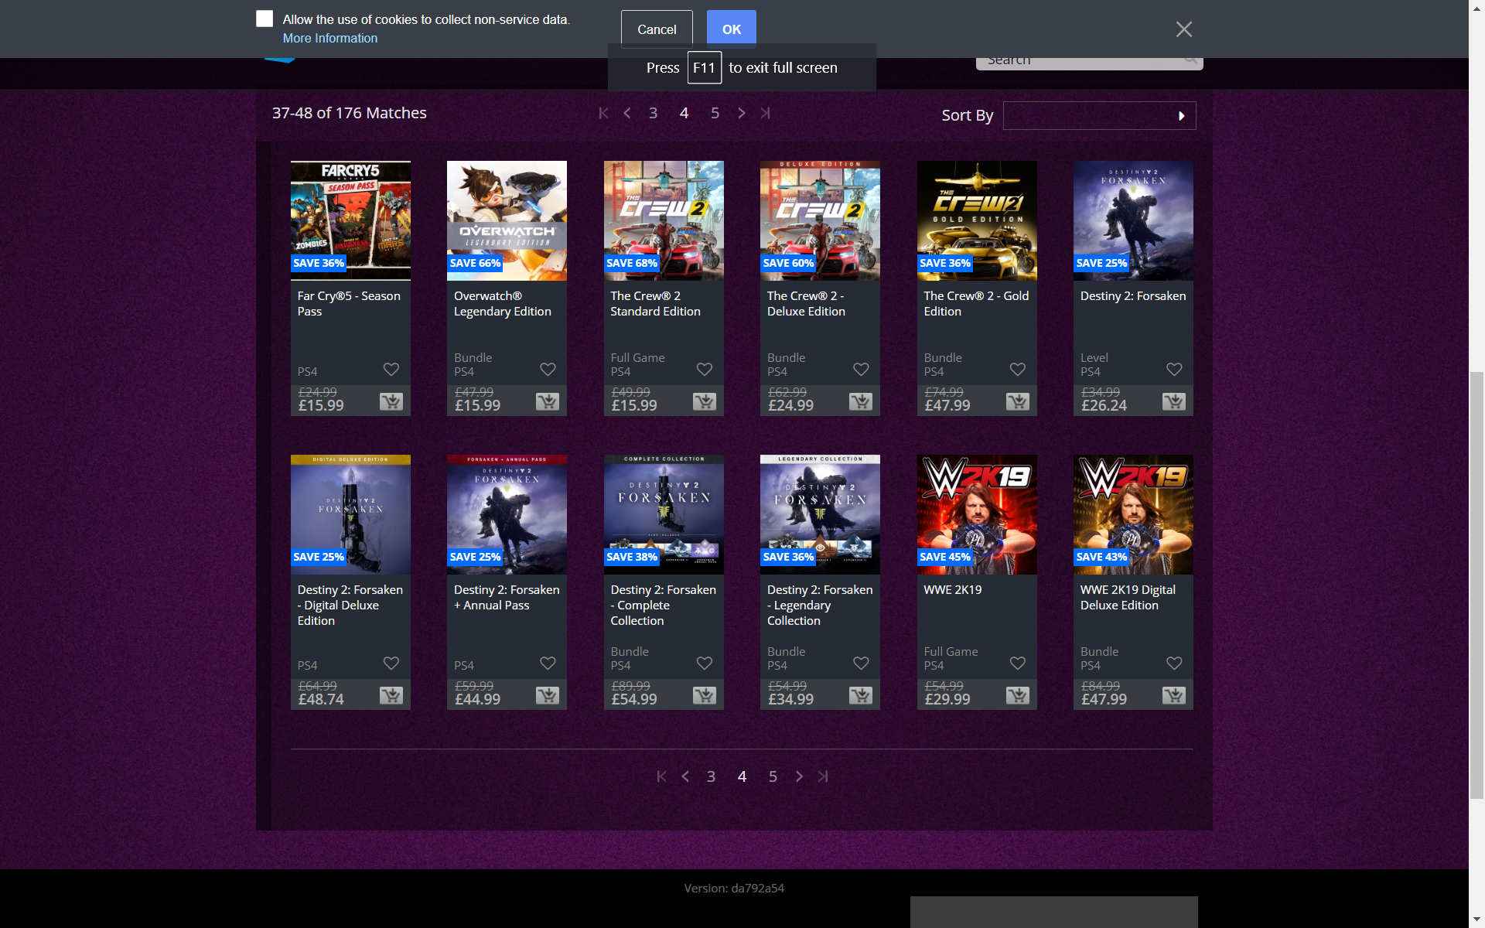Screen dimensions: 1485x928
Task: Enable wishlist for Destiny 2: Forsaken + Annual Pass
Action: pyautogui.click(x=548, y=663)
